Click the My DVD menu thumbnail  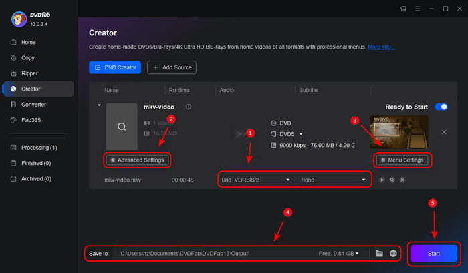[398, 132]
